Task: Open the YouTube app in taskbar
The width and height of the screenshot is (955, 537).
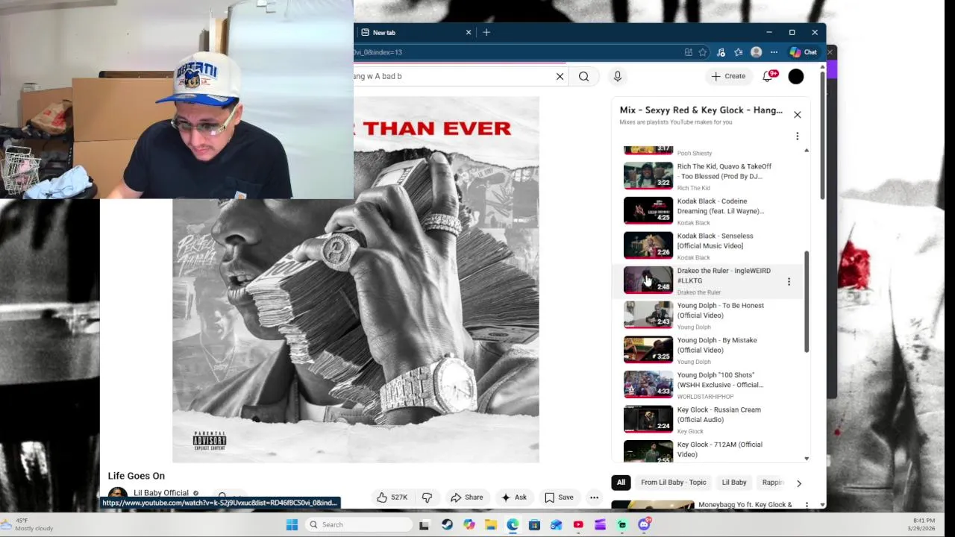Action: (578, 524)
